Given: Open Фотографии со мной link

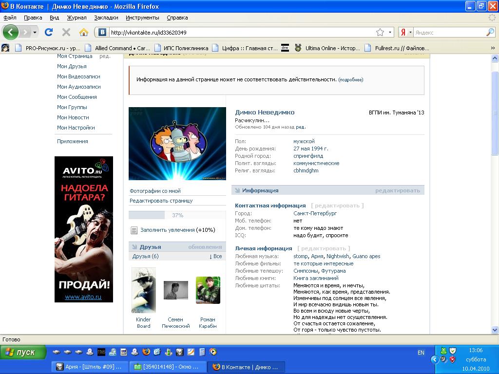Looking at the screenshot, I should [155, 191].
